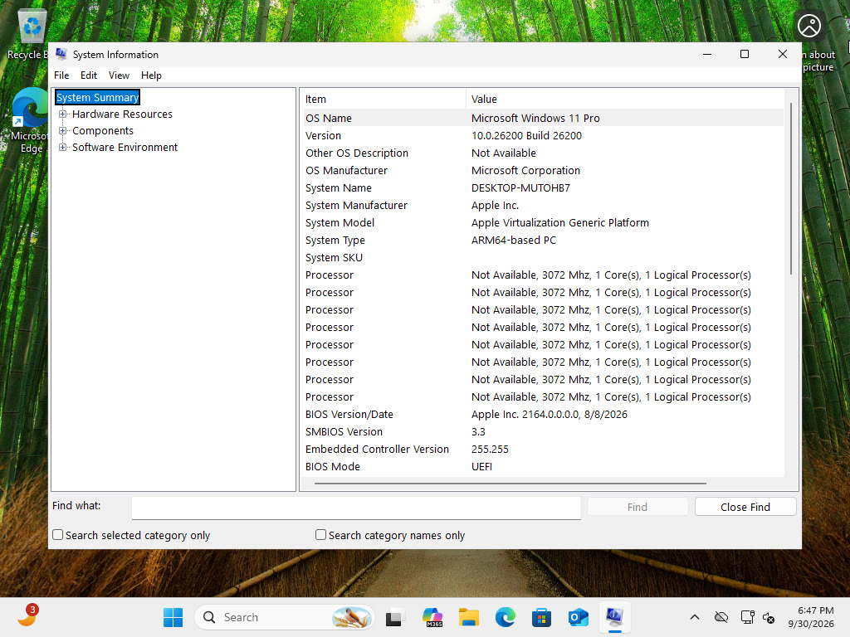The image size is (850, 637).
Task: Open the File menu
Action: [x=61, y=75]
